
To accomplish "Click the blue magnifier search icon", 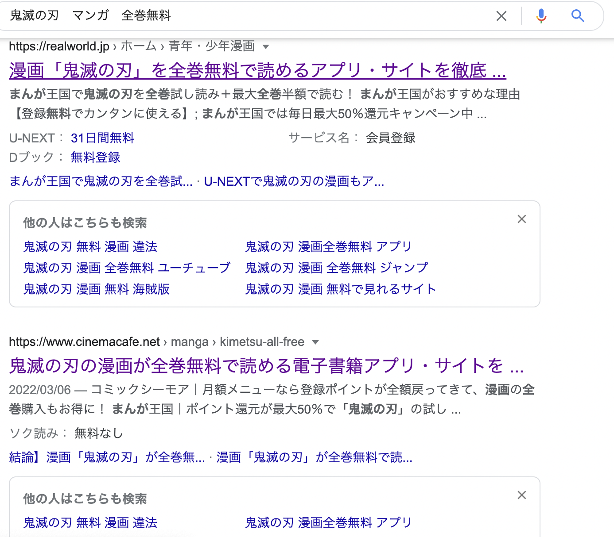I will tap(578, 16).
